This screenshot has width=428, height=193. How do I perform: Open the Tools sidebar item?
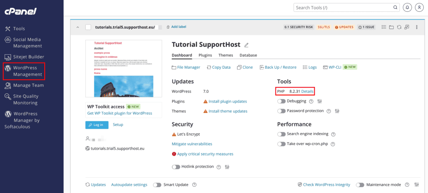[15, 29]
